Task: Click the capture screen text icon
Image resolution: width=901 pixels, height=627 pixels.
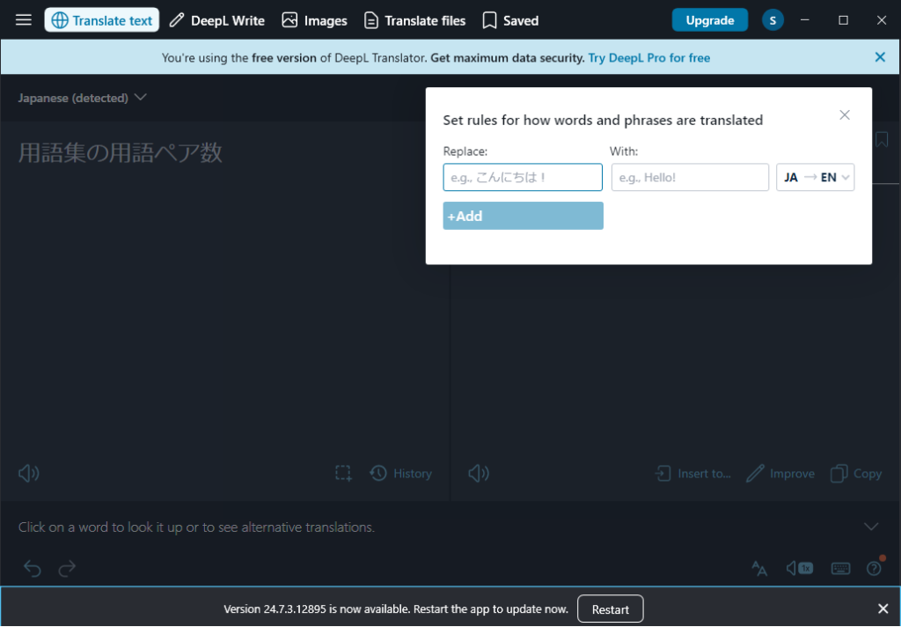Action: [343, 474]
